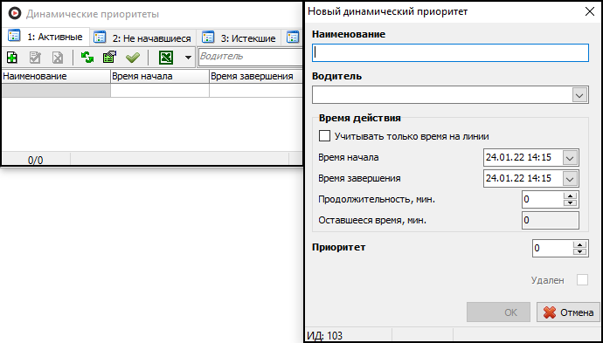Export the list with the Excel icon
This screenshot has width=603, height=343.
pyautogui.click(x=166, y=58)
